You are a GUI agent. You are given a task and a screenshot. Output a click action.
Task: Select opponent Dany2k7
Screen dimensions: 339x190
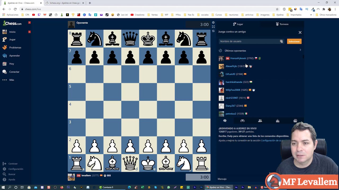click(230, 106)
